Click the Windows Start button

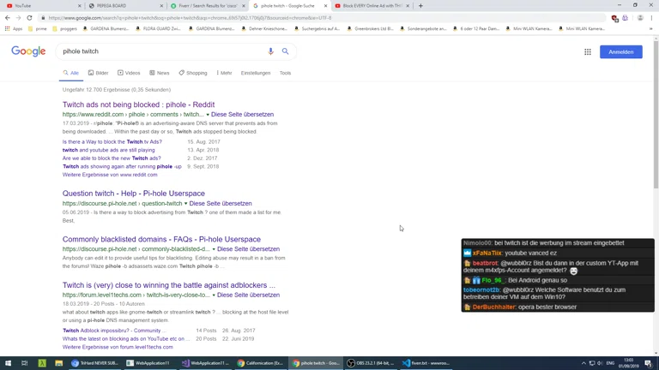click(8, 363)
